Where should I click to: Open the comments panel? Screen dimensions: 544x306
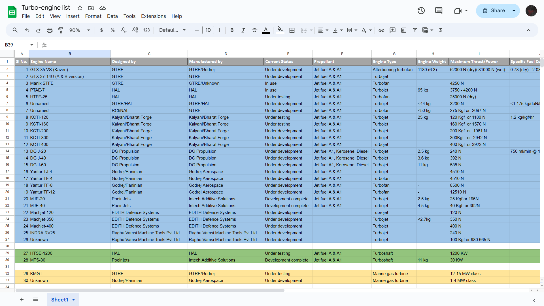(439, 10)
